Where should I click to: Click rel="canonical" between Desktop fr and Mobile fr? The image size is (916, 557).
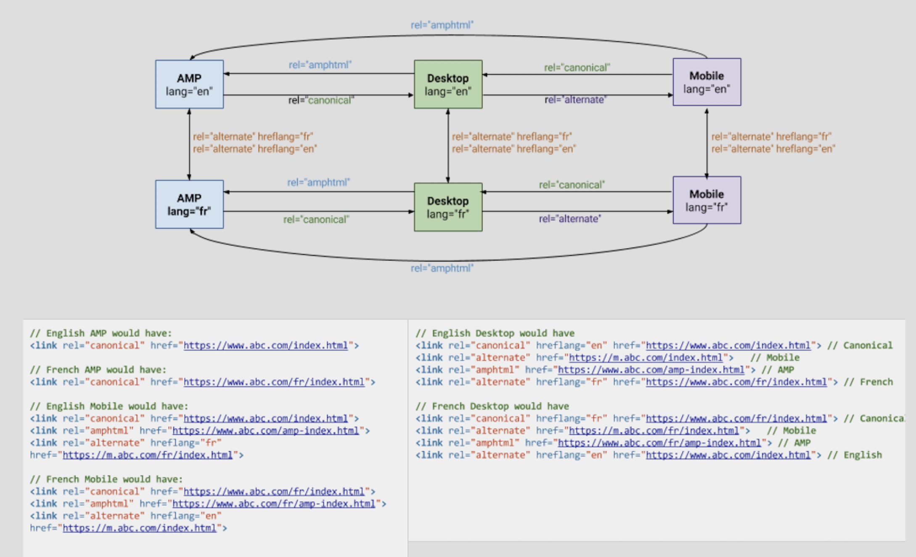coord(572,185)
